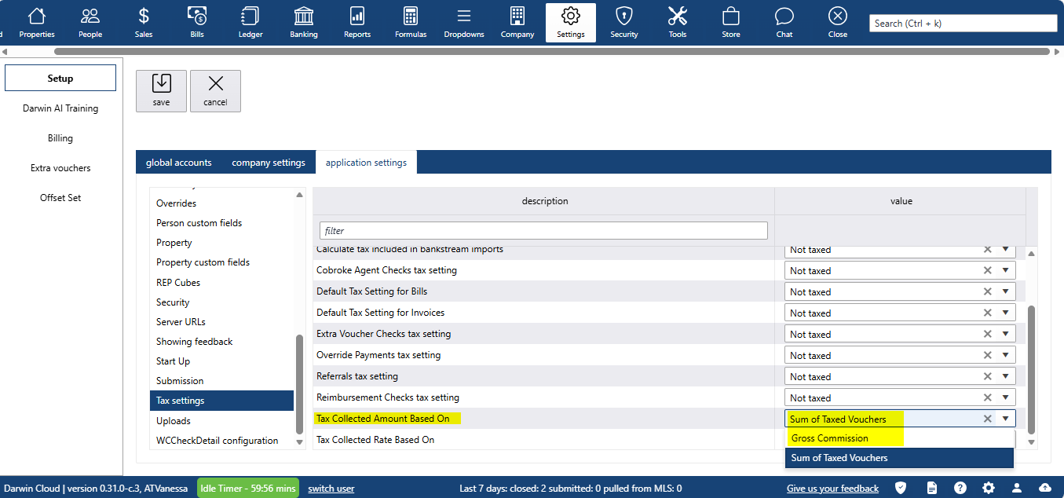Switch to the global accounts tab
Screen dimensions: 1064x498
click(179, 163)
